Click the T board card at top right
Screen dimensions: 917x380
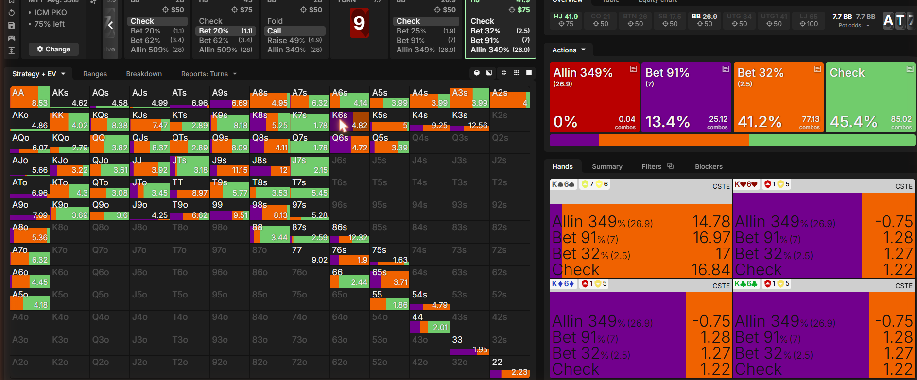coord(900,20)
